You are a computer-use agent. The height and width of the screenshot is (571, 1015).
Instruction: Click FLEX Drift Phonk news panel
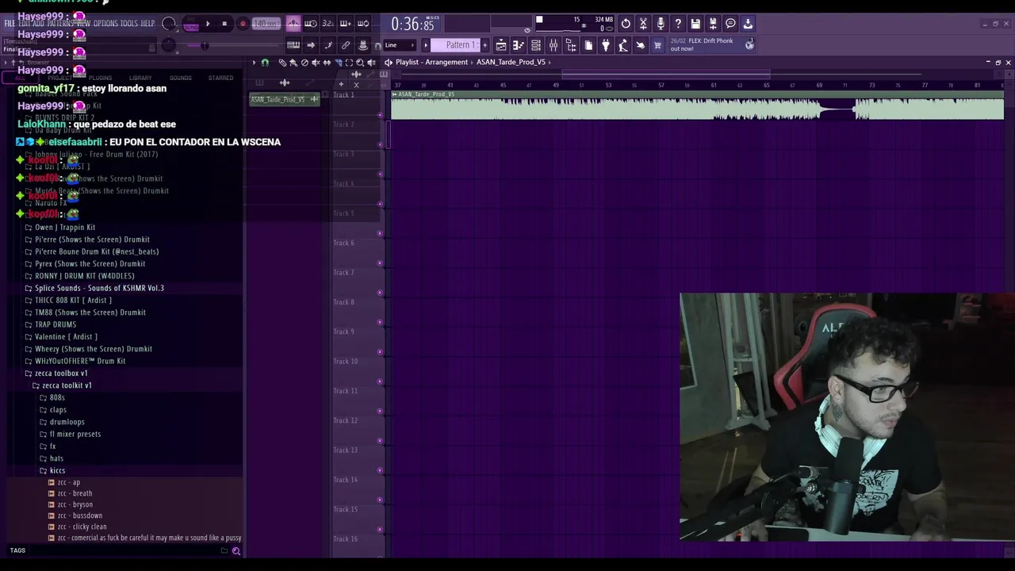pos(712,44)
